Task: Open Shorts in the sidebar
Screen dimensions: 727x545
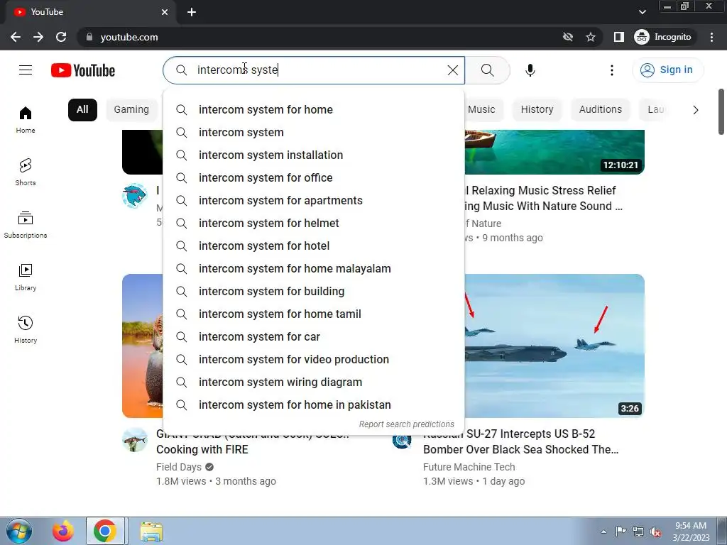Action: click(26, 172)
